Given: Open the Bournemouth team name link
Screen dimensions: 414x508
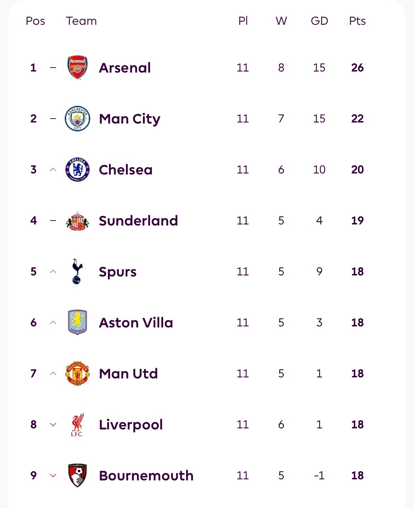Looking at the screenshot, I should pos(146,475).
